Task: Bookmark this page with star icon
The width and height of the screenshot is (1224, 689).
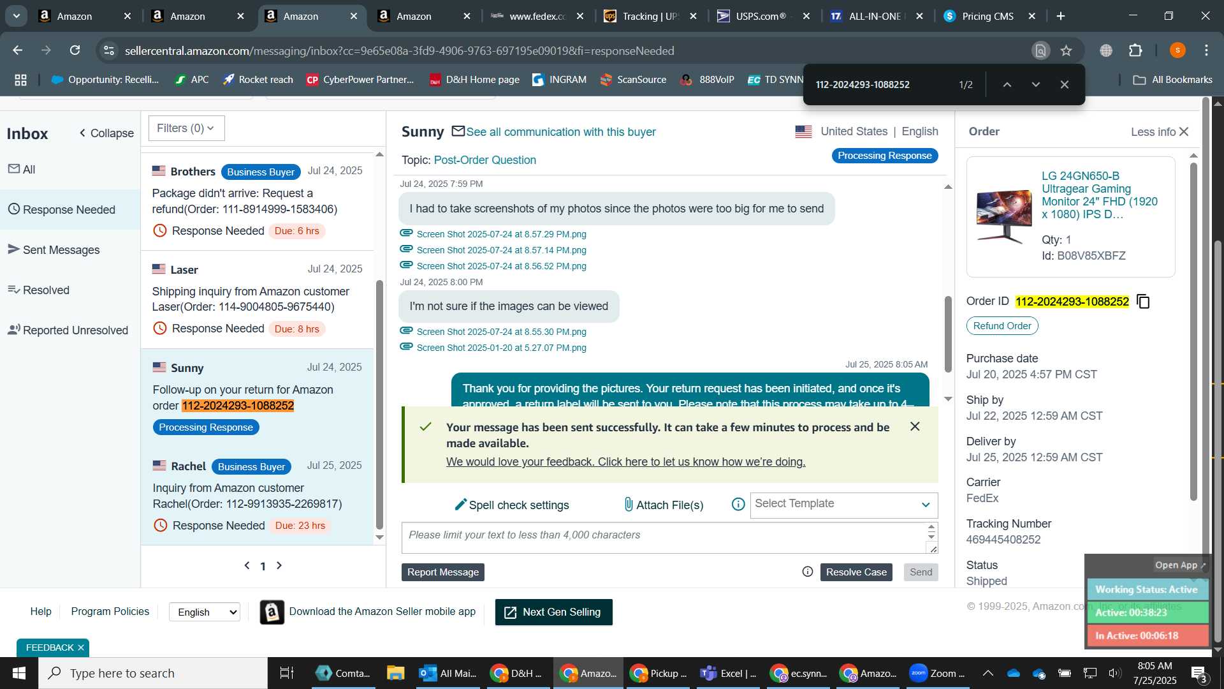Action: point(1066,50)
